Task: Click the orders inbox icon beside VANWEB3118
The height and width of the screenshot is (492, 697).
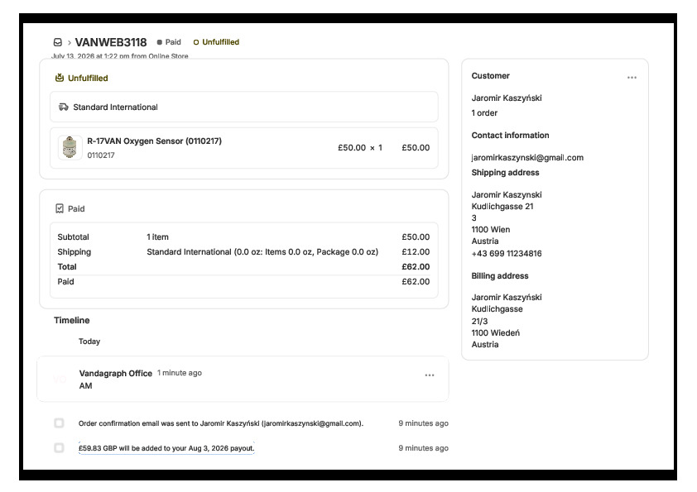Action: (x=58, y=42)
